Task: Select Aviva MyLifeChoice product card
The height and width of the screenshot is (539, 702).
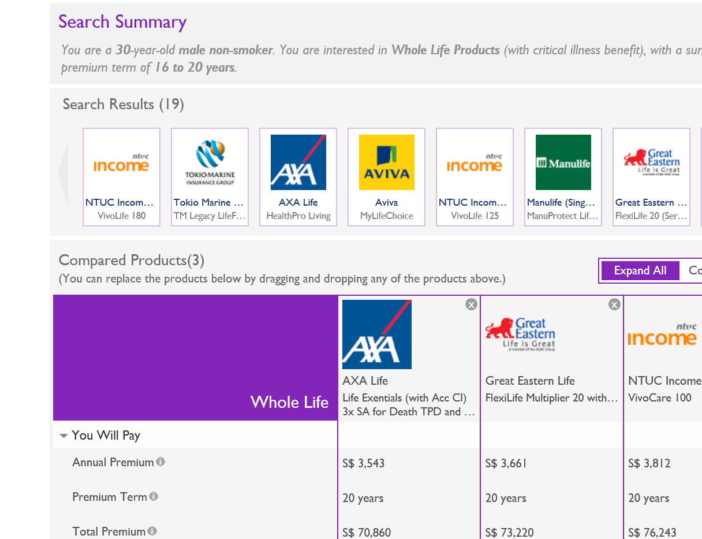Action: (386, 177)
